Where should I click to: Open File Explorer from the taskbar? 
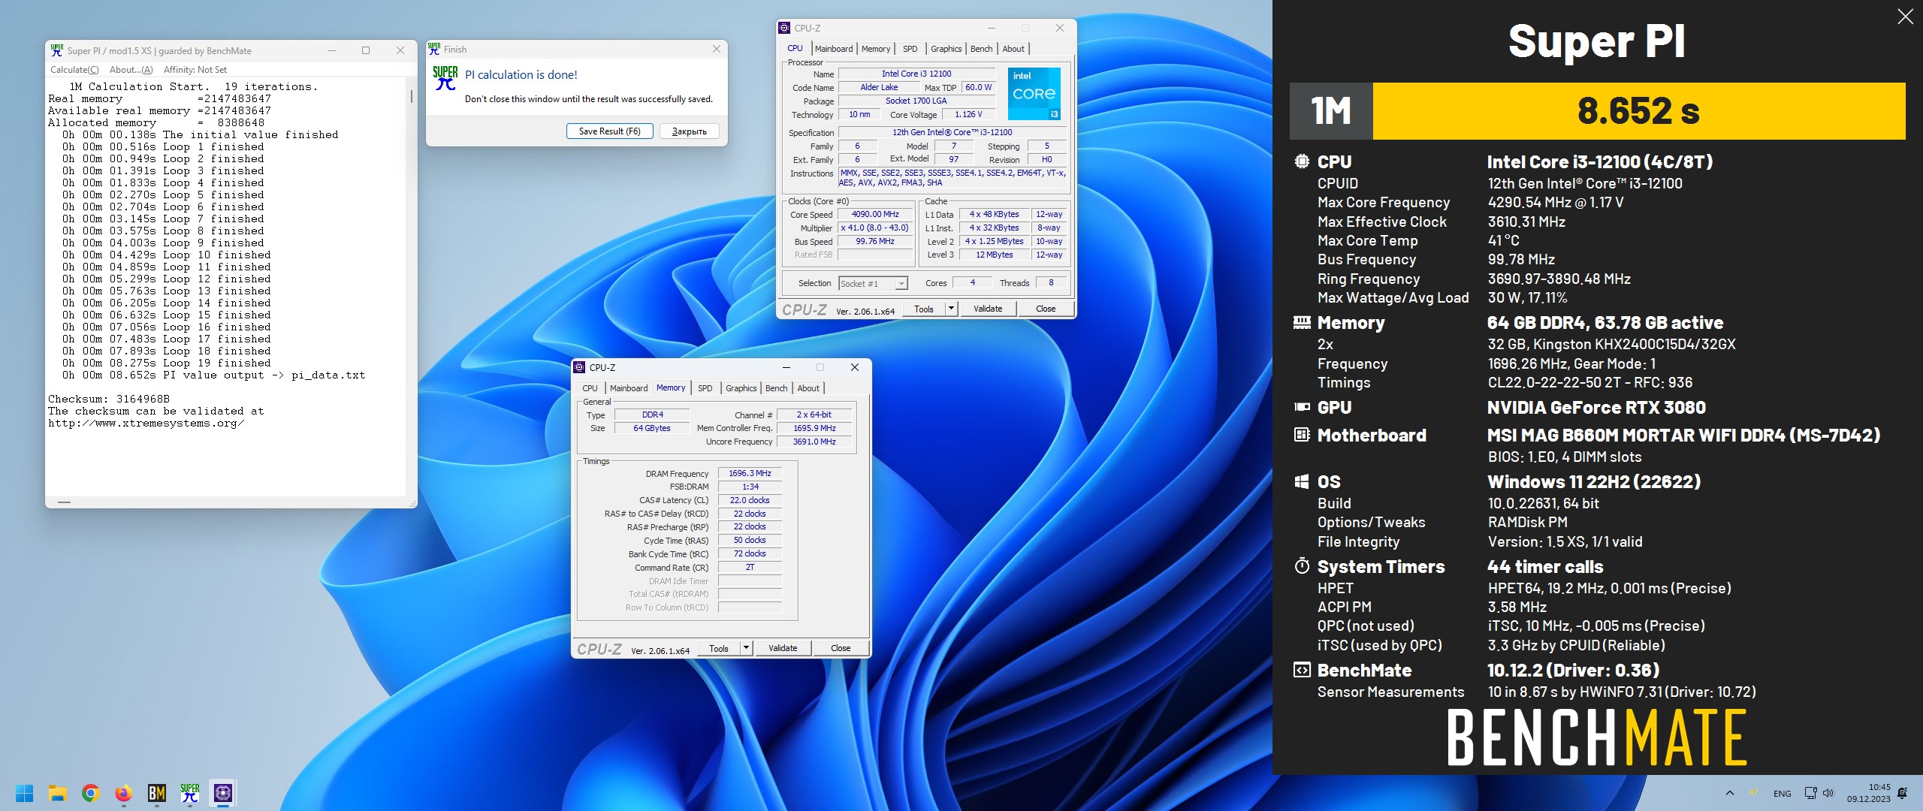(58, 793)
